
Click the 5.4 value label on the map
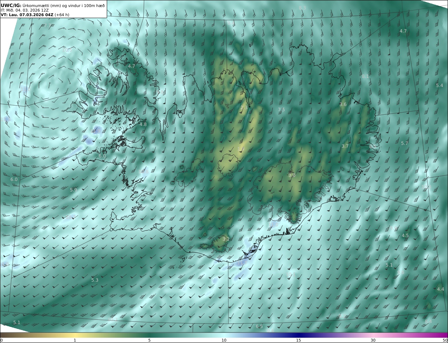click(x=440, y=85)
